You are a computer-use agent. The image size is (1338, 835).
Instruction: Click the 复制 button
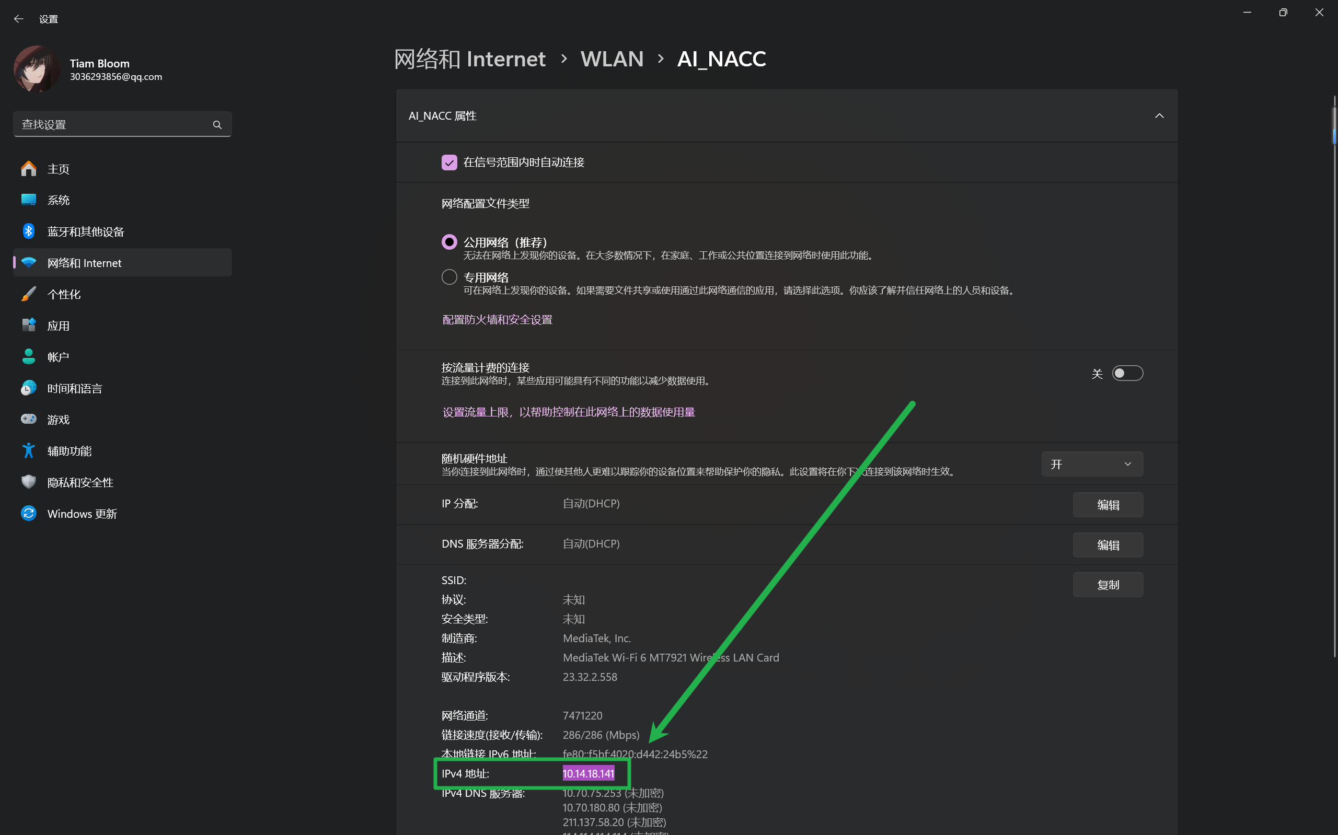coord(1107,585)
